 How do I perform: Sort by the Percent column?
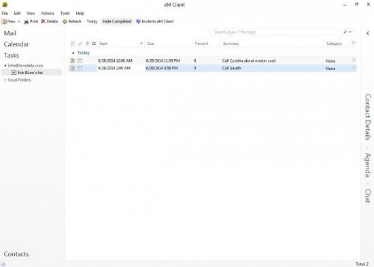(207, 43)
